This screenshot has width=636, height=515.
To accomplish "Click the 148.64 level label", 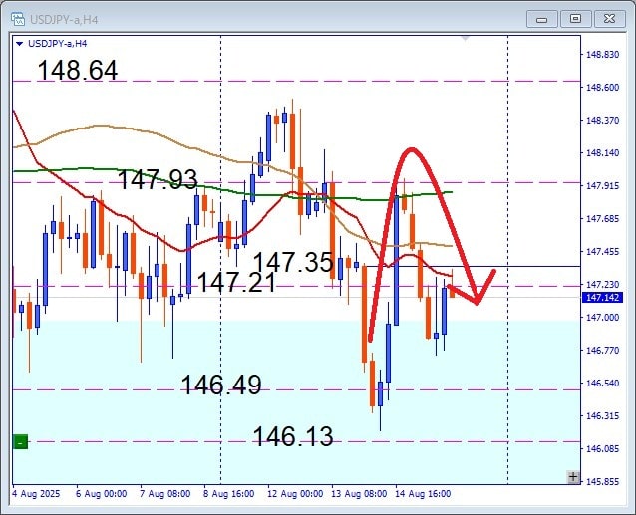I will pos(78,70).
